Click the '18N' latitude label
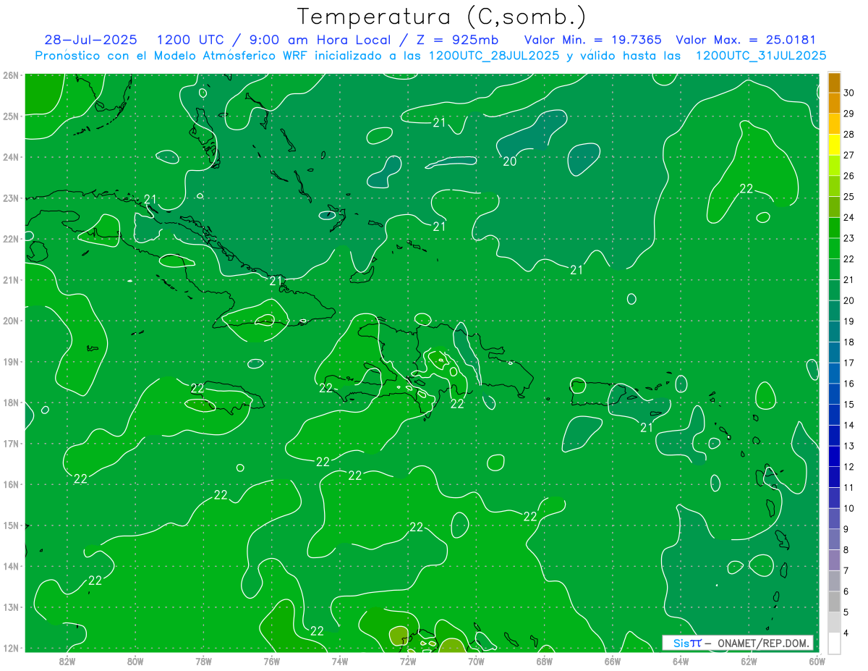 pyautogui.click(x=11, y=402)
